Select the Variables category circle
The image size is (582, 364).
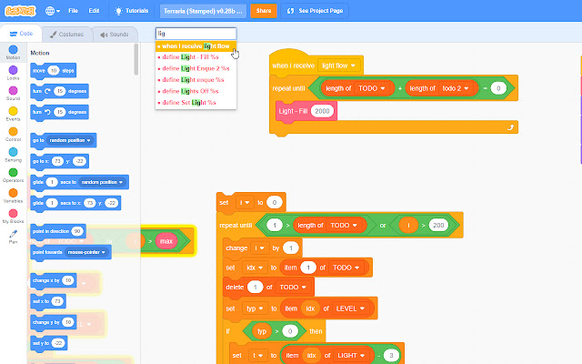13,193
